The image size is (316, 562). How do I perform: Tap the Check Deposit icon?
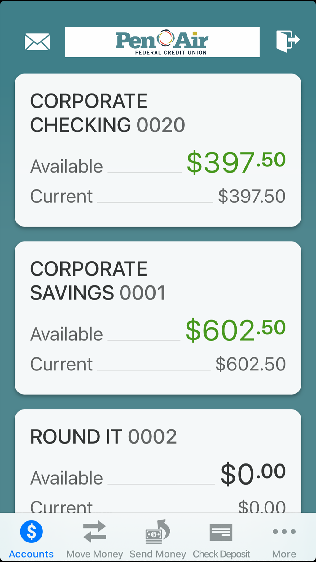pos(221,532)
